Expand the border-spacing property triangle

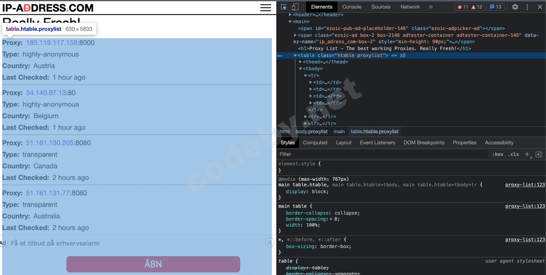331,219
